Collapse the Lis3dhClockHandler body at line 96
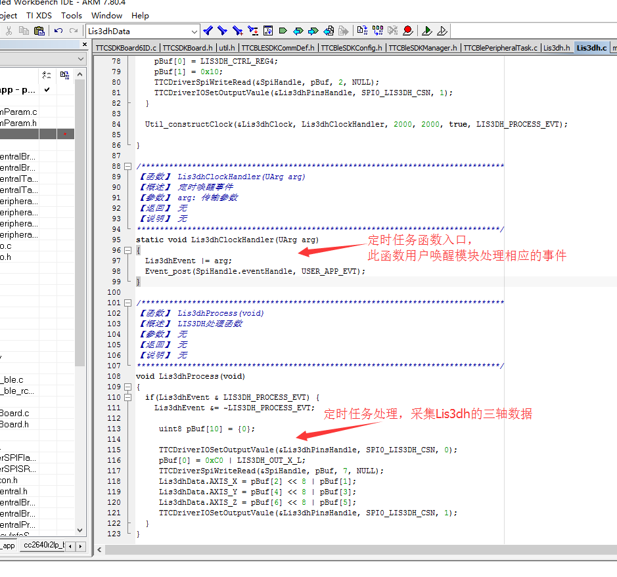The width and height of the screenshot is (617, 577). tap(128, 250)
